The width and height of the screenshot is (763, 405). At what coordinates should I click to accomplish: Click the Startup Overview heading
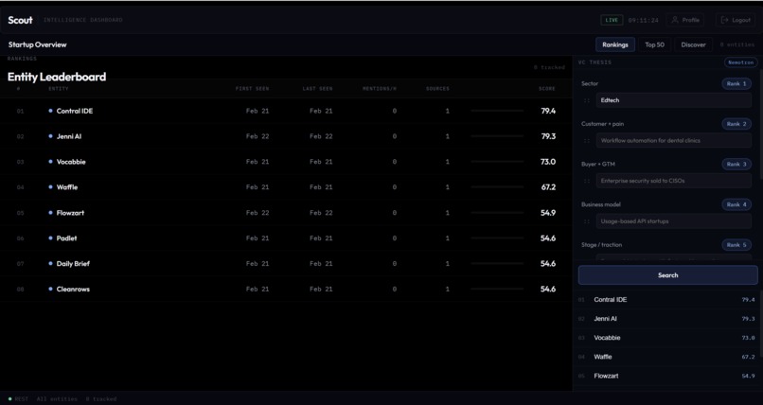pos(38,44)
